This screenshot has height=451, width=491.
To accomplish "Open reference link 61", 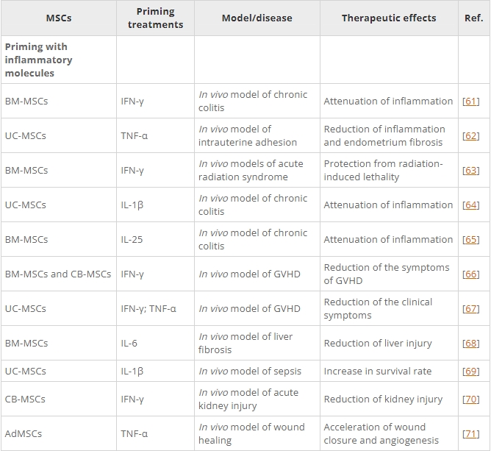I will click(x=470, y=101).
